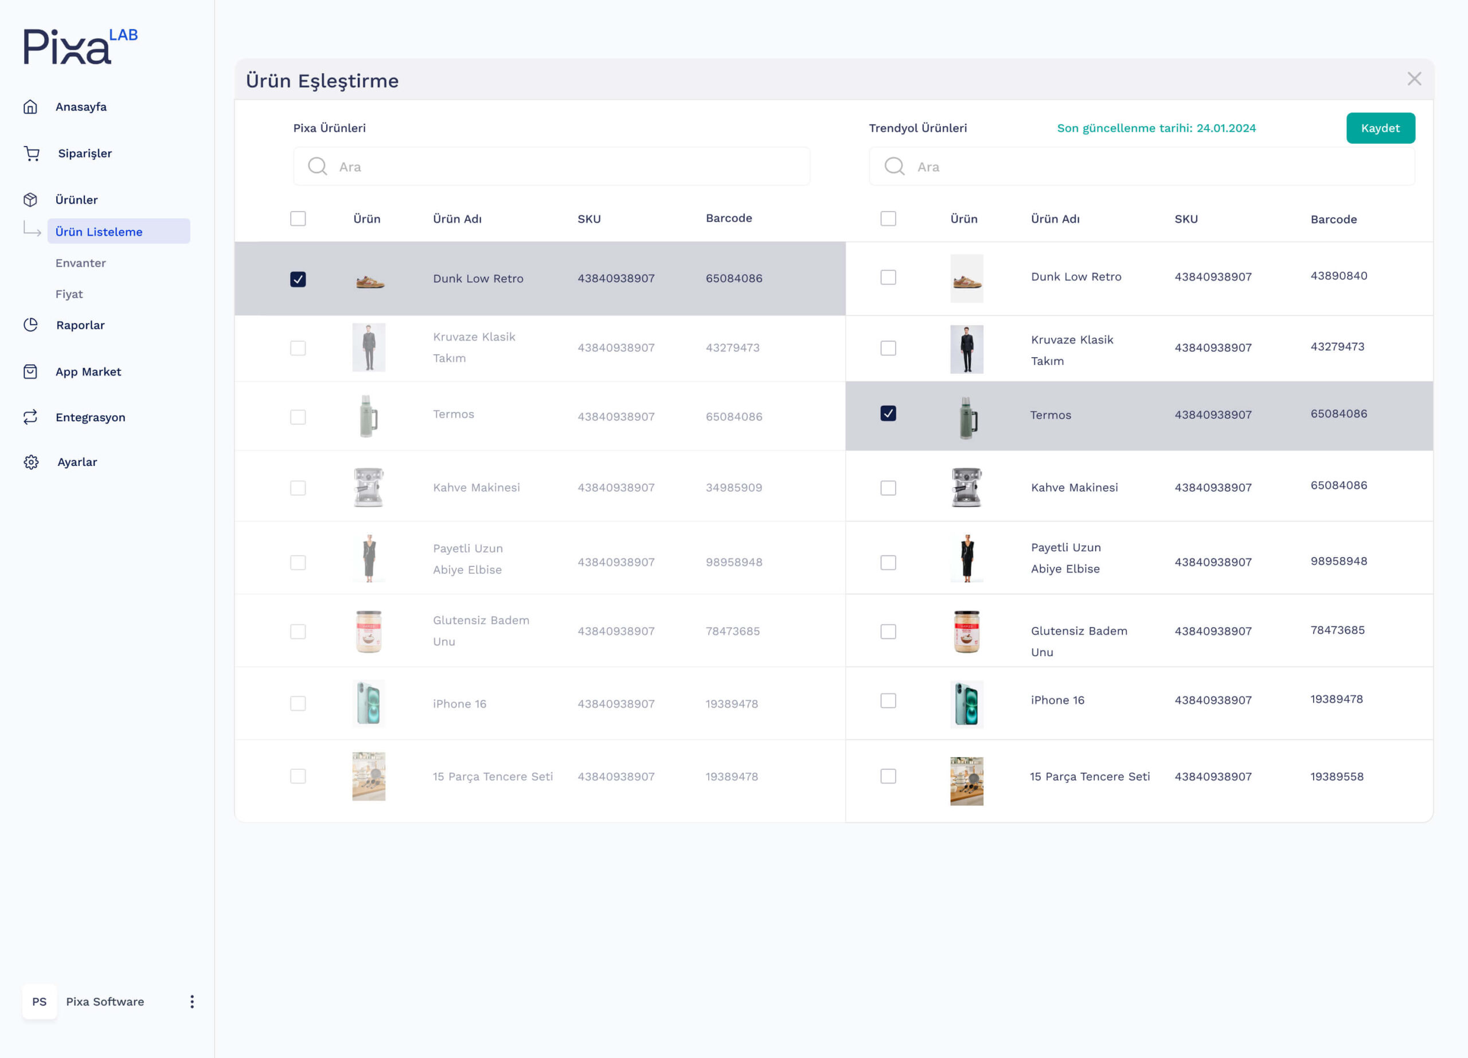Image resolution: width=1468 pixels, height=1058 pixels.
Task: Click the Raporlar pie chart icon
Action: coord(30,325)
